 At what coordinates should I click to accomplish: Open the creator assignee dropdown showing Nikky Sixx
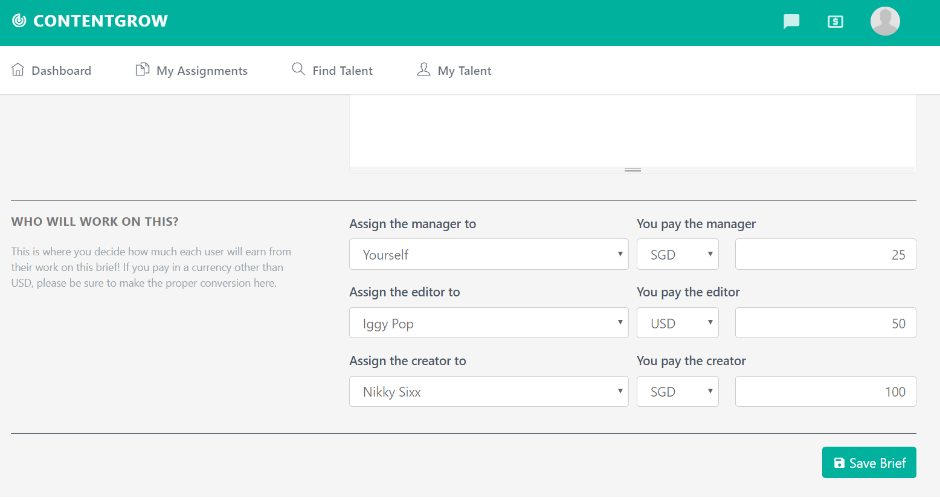[x=489, y=391]
